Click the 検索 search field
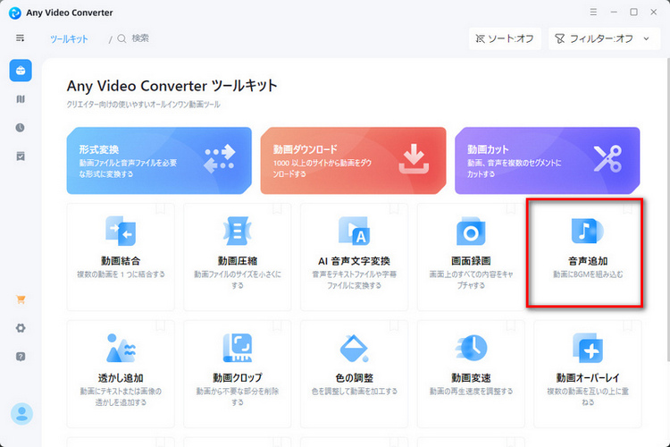 pyautogui.click(x=140, y=38)
